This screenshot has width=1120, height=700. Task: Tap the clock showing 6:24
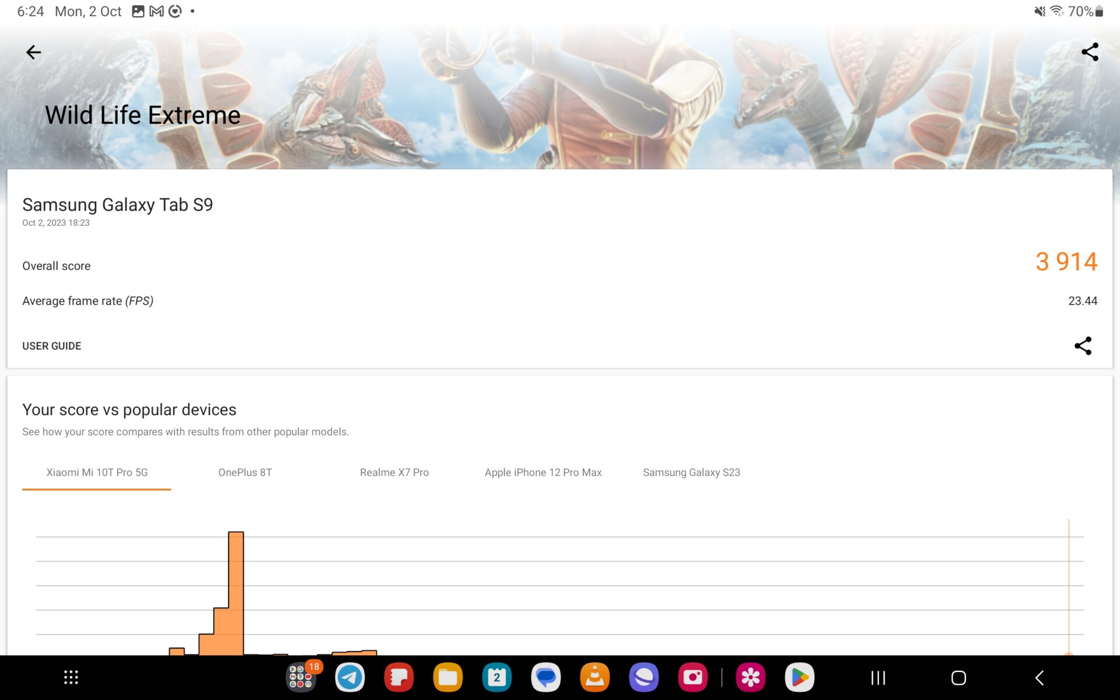click(30, 11)
